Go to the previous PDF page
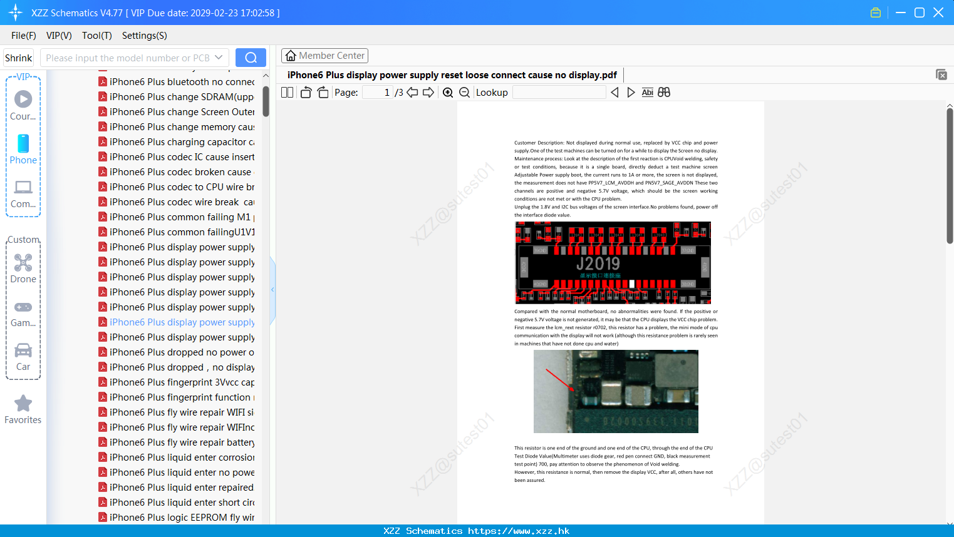954x537 pixels. pos(412,92)
